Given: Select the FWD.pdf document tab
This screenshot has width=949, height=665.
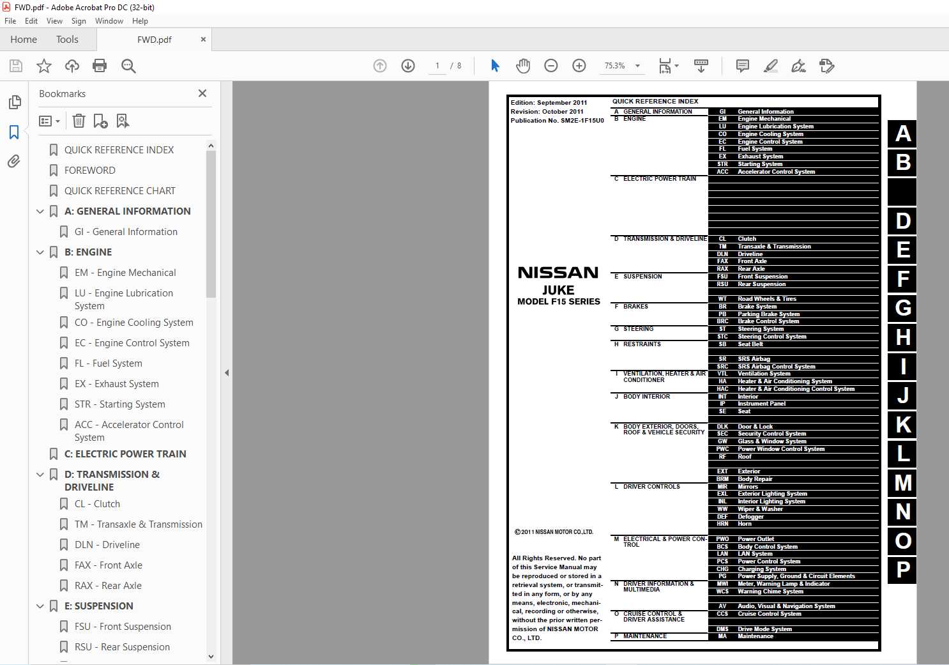Looking at the screenshot, I should pos(154,40).
